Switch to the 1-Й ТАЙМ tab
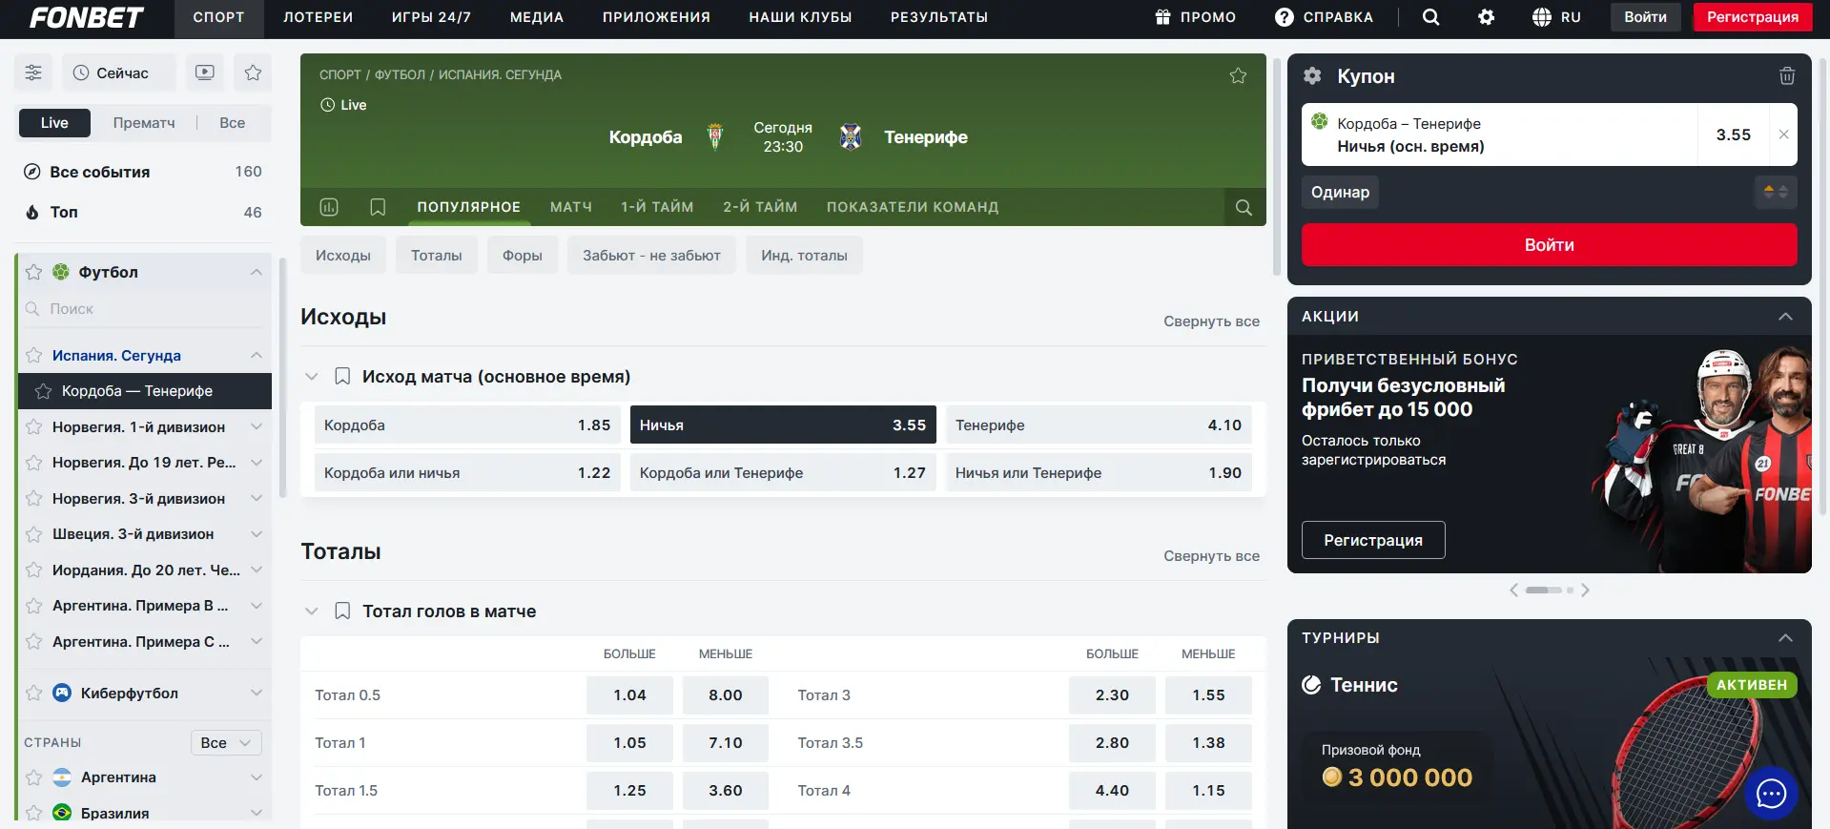This screenshot has width=1830, height=829. pyautogui.click(x=657, y=207)
